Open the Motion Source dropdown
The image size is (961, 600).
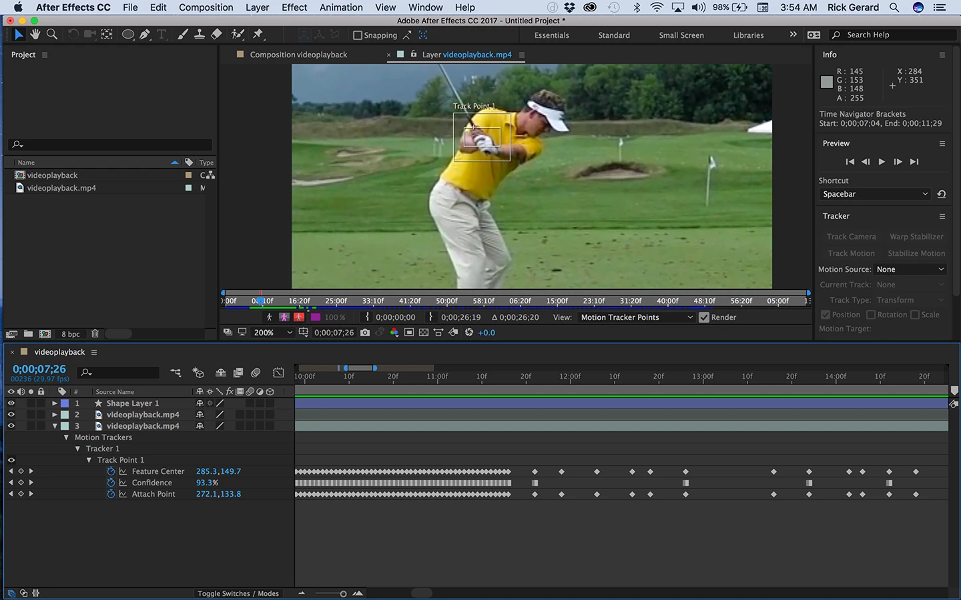coord(910,269)
